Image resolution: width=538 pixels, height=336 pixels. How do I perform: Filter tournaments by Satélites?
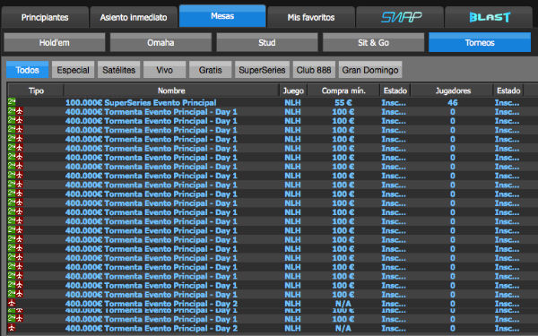pos(118,70)
